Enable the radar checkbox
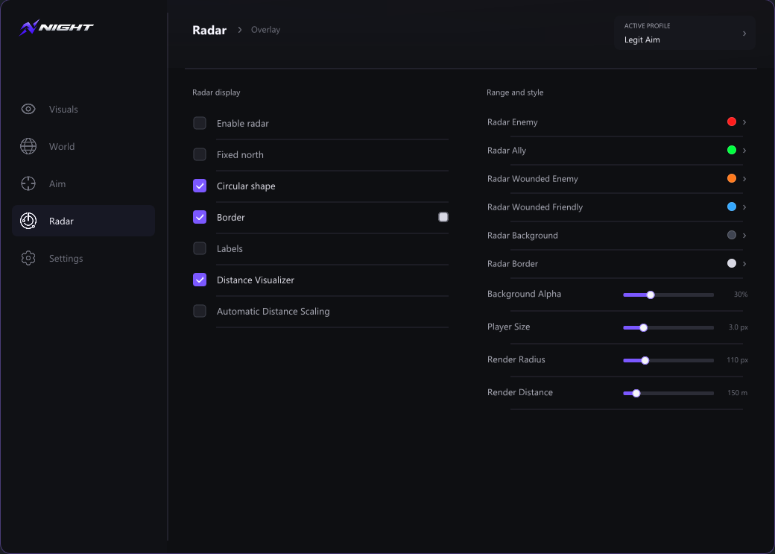 point(200,123)
